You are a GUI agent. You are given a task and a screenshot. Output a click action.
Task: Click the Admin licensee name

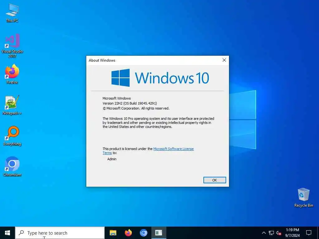(112, 159)
